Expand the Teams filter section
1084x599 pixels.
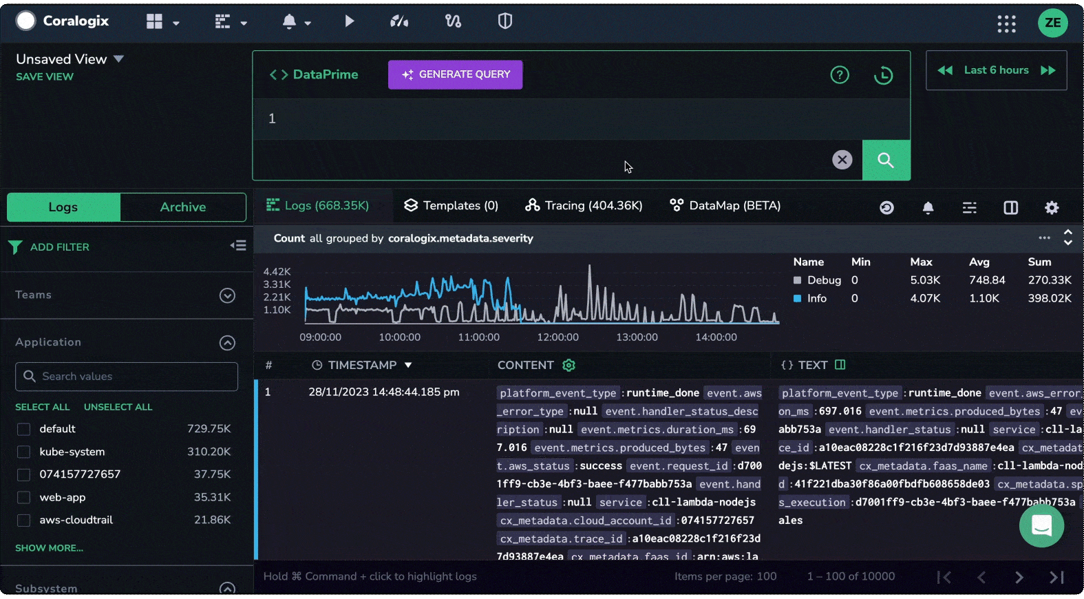(227, 295)
